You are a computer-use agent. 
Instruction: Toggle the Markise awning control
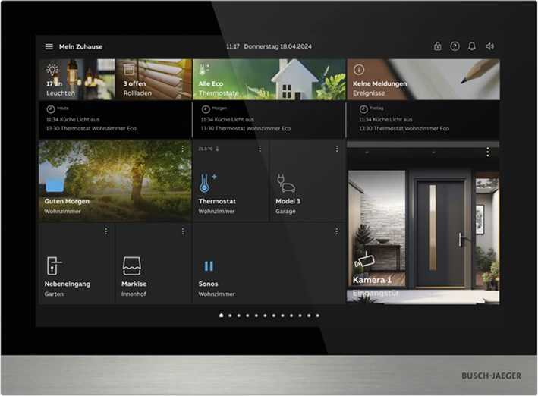131,266
